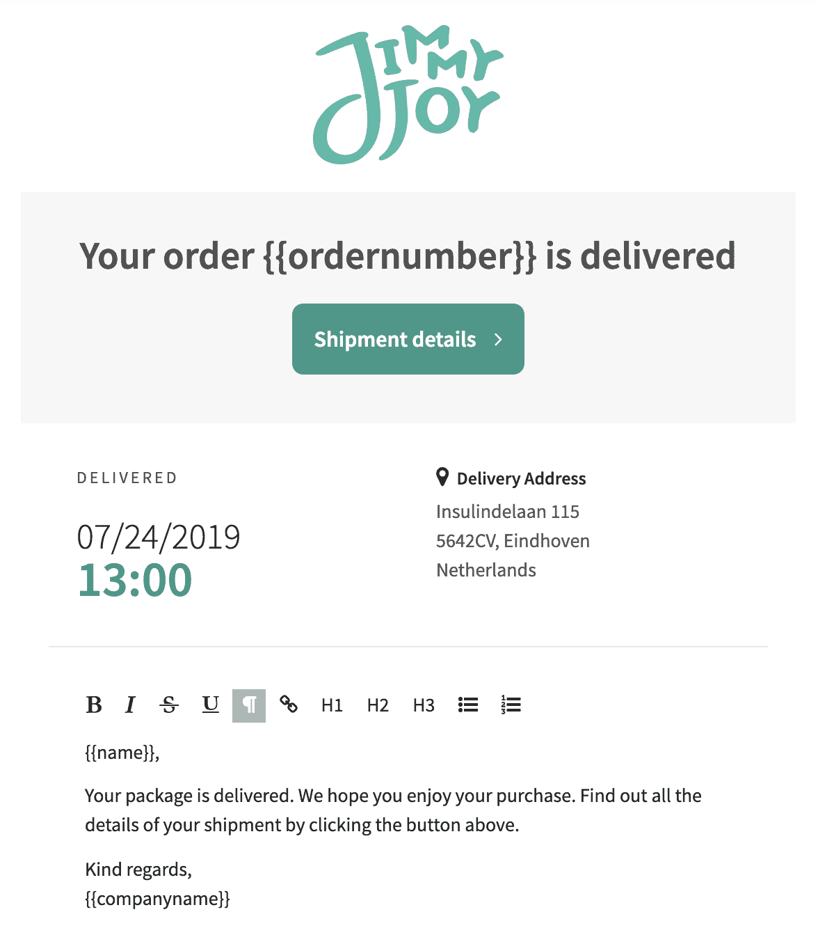Click the order delivered headline text

(x=408, y=256)
